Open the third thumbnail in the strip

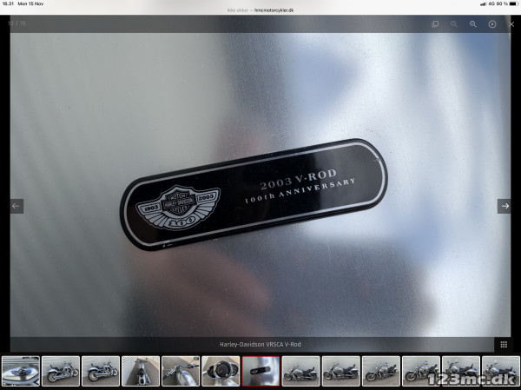100,371
